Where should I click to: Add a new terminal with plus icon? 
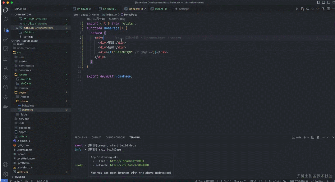tap(305, 137)
